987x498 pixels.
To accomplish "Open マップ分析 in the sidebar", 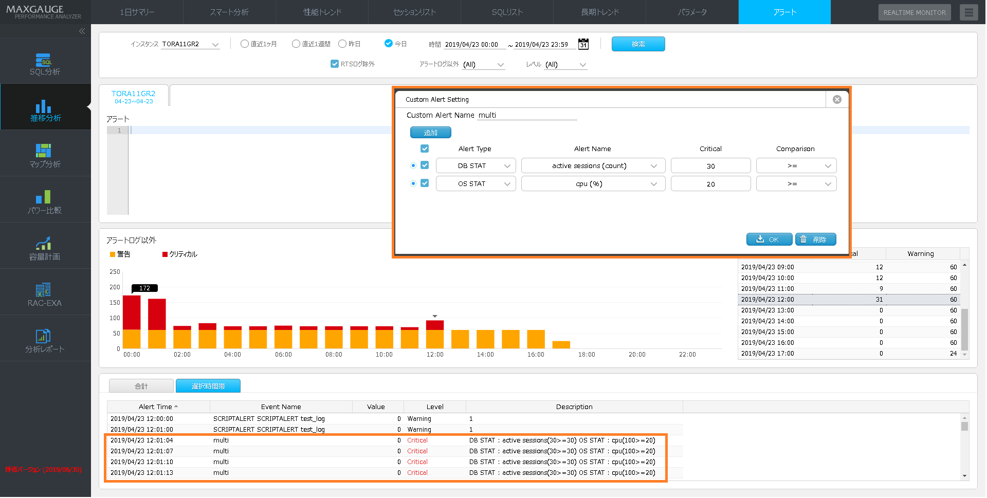I will pos(45,157).
